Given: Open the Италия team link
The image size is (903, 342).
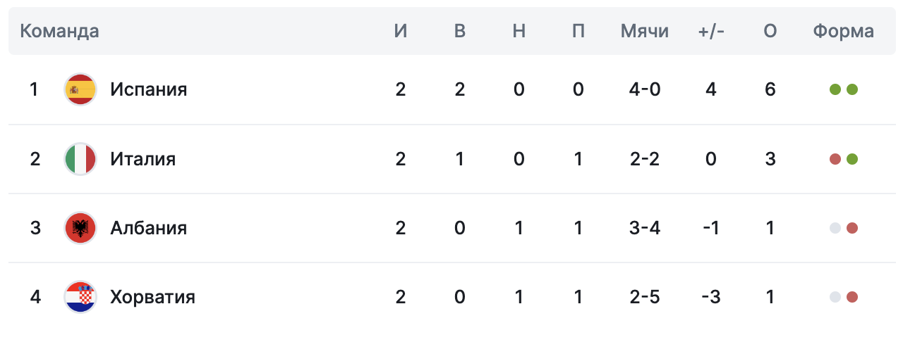Looking at the screenshot, I should point(143,159).
